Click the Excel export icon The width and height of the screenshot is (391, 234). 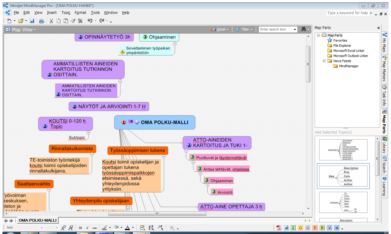click(x=293, y=228)
